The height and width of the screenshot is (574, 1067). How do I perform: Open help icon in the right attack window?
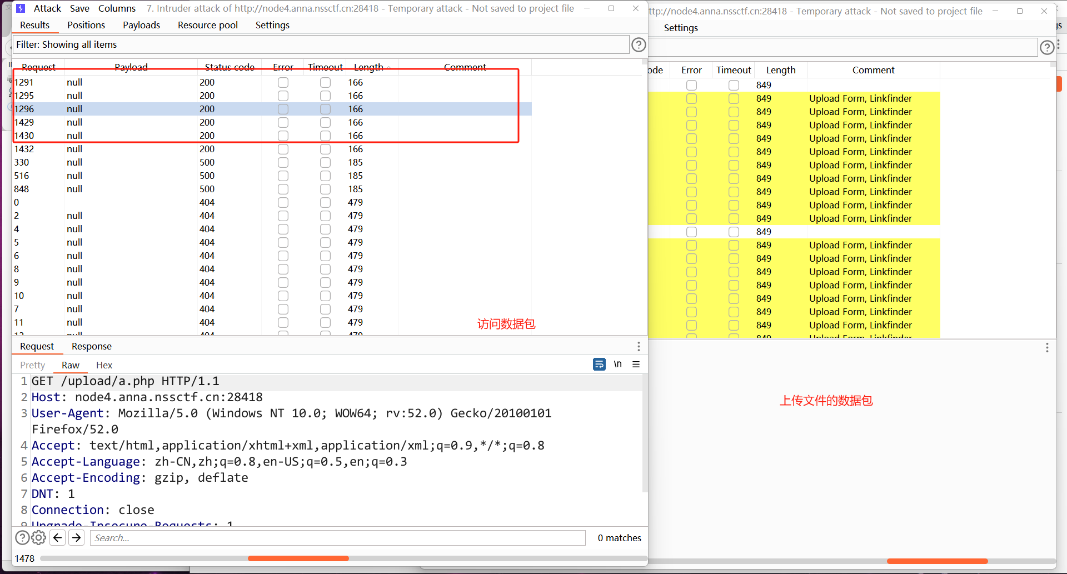[1047, 48]
